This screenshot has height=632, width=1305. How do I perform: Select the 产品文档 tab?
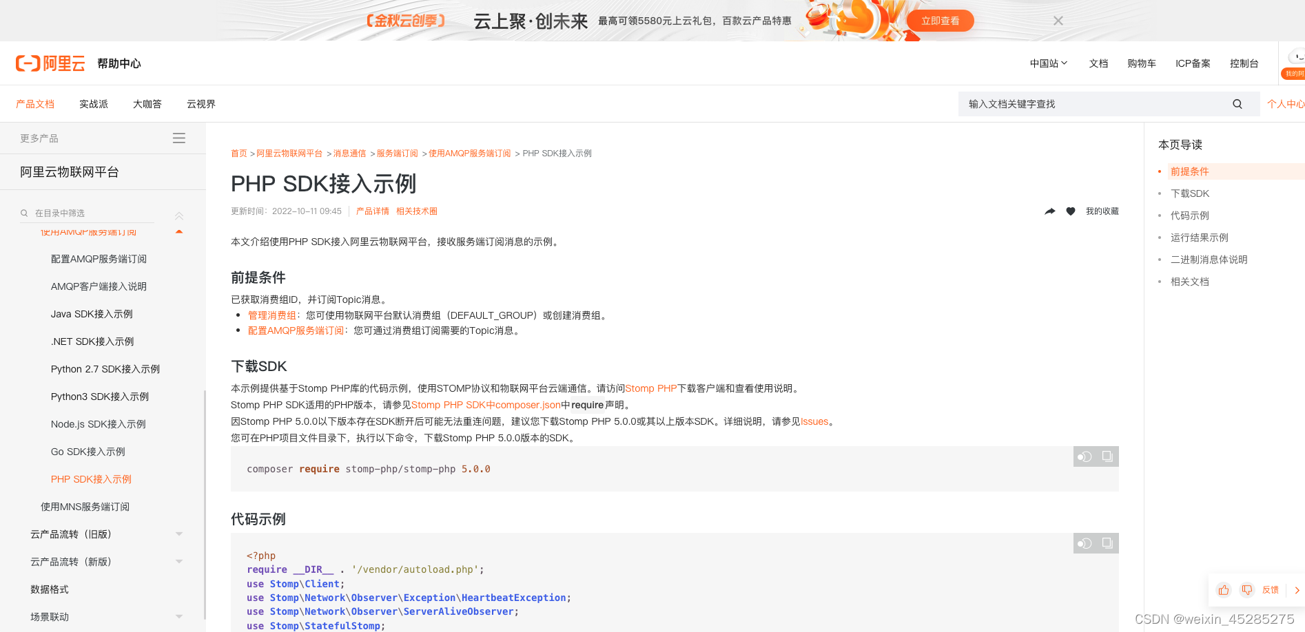coord(35,104)
